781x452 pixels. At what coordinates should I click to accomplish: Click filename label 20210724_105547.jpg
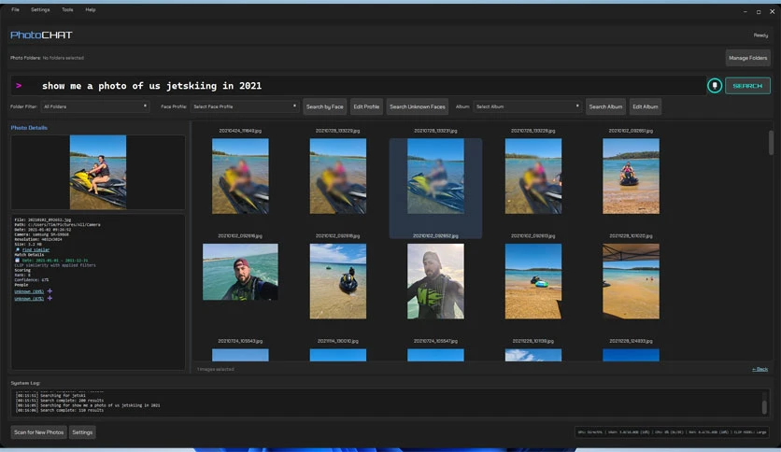[435, 341]
